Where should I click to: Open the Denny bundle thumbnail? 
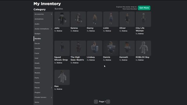tap(95, 19)
